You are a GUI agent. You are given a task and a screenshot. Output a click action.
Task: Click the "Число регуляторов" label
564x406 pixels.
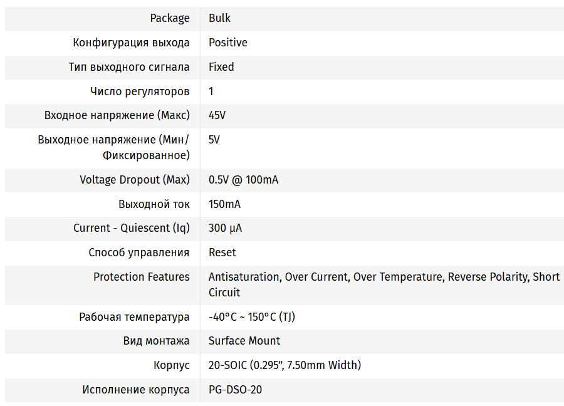[139, 91]
